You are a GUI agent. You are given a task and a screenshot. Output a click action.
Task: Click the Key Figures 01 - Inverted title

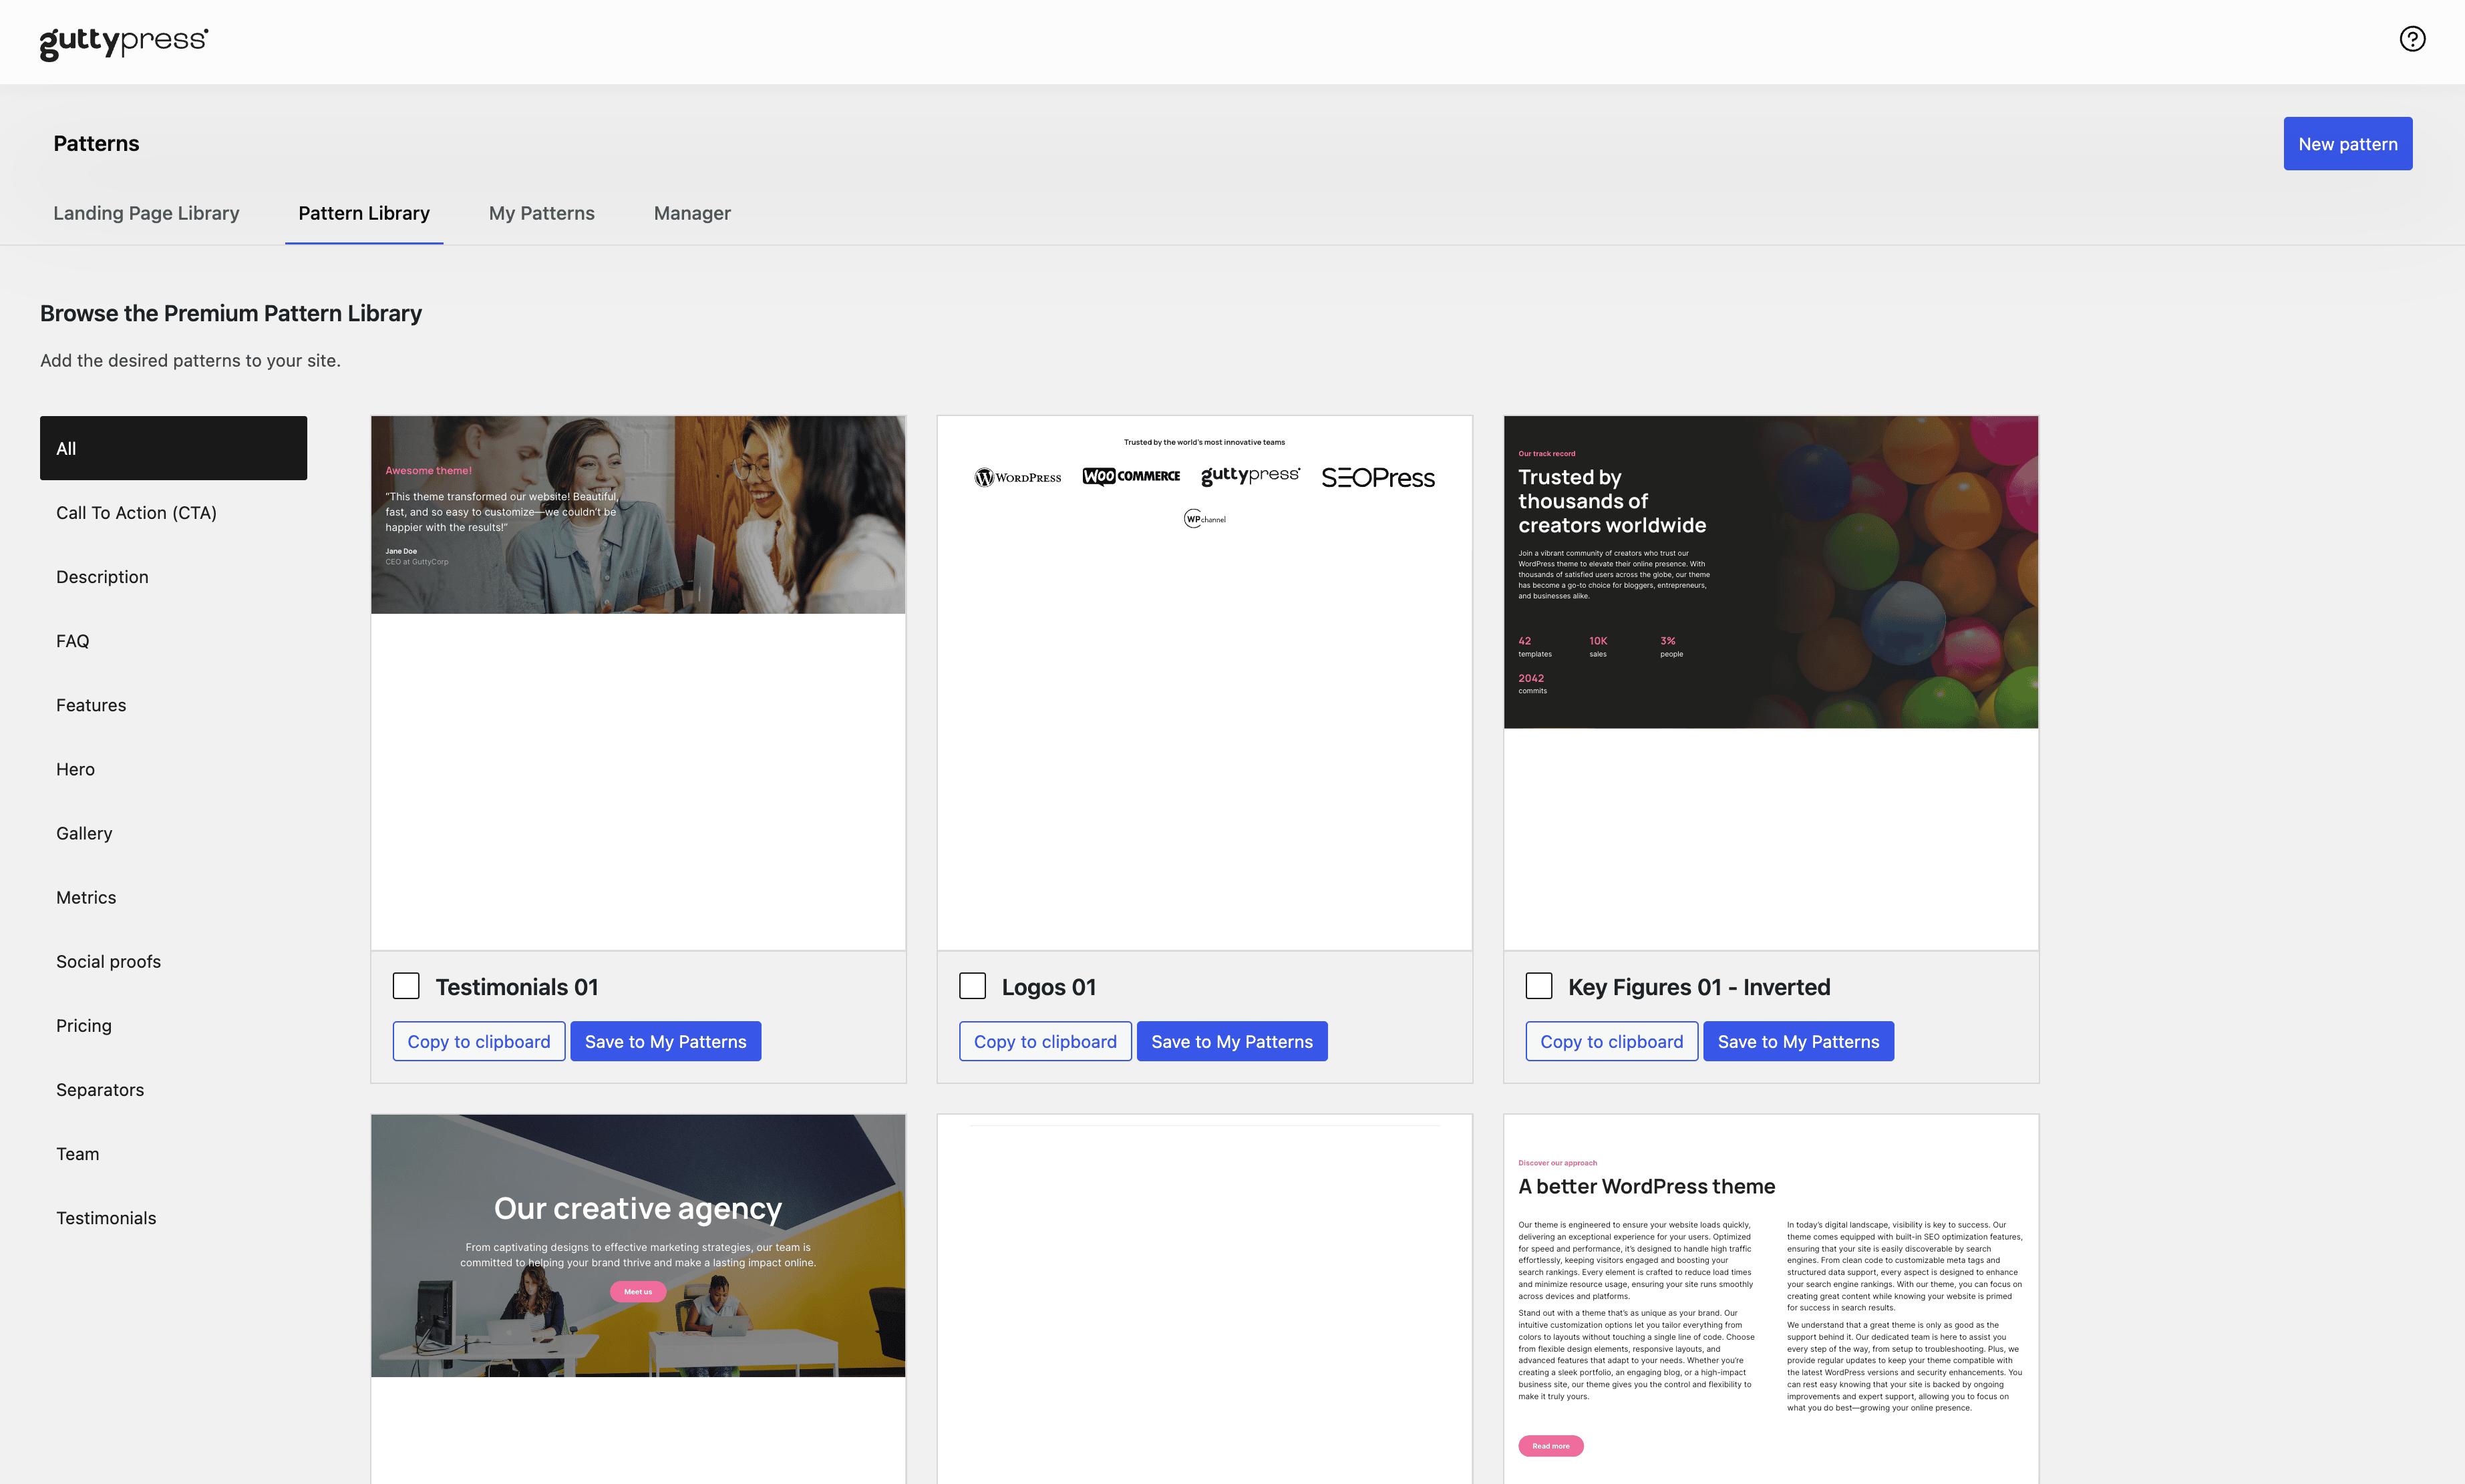pos(1699,987)
